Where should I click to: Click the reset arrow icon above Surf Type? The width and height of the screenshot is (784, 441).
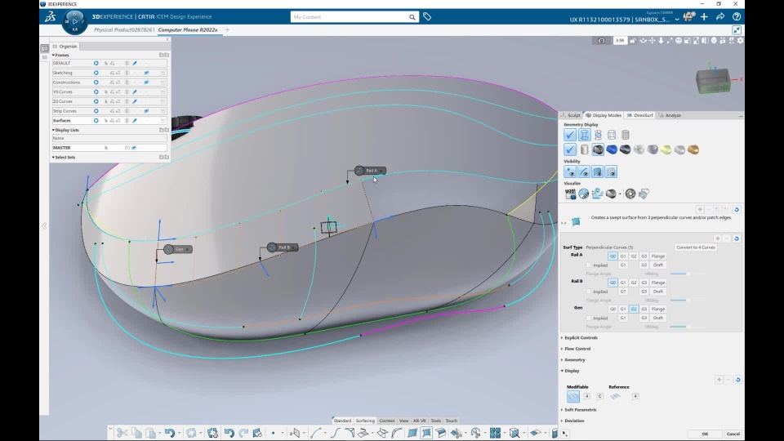click(x=737, y=238)
